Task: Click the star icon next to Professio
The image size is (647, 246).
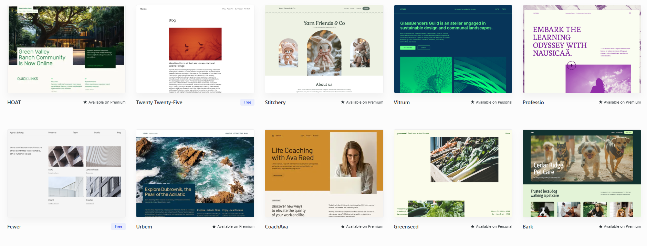Action: click(x=601, y=102)
